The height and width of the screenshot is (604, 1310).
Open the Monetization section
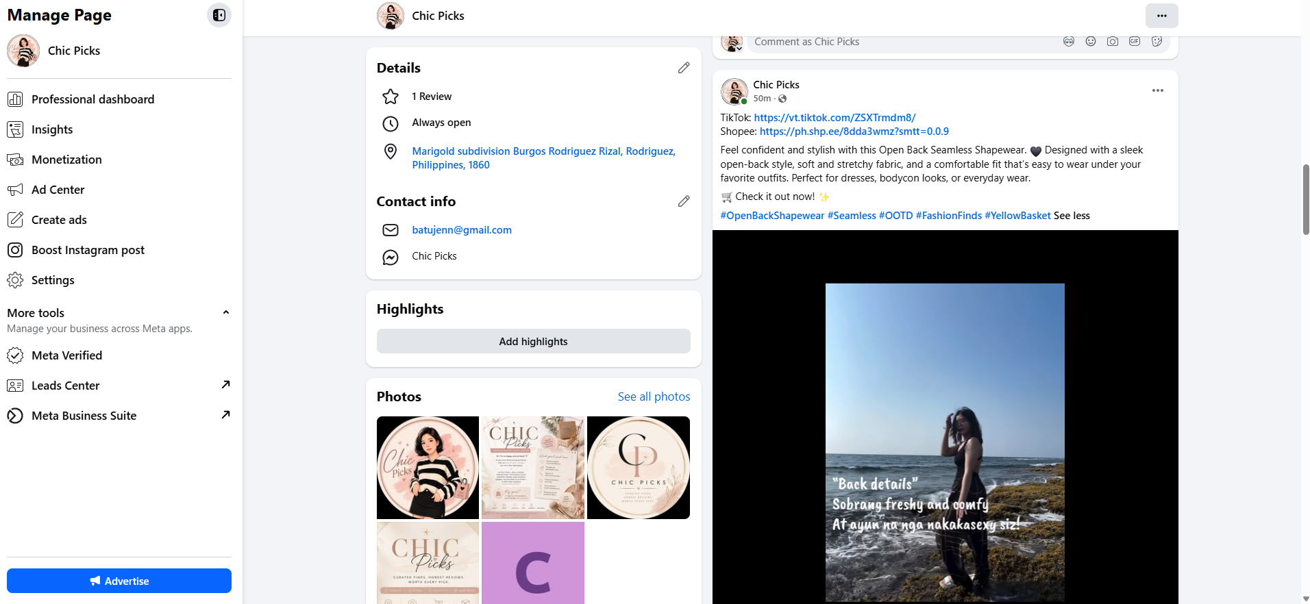point(119,160)
